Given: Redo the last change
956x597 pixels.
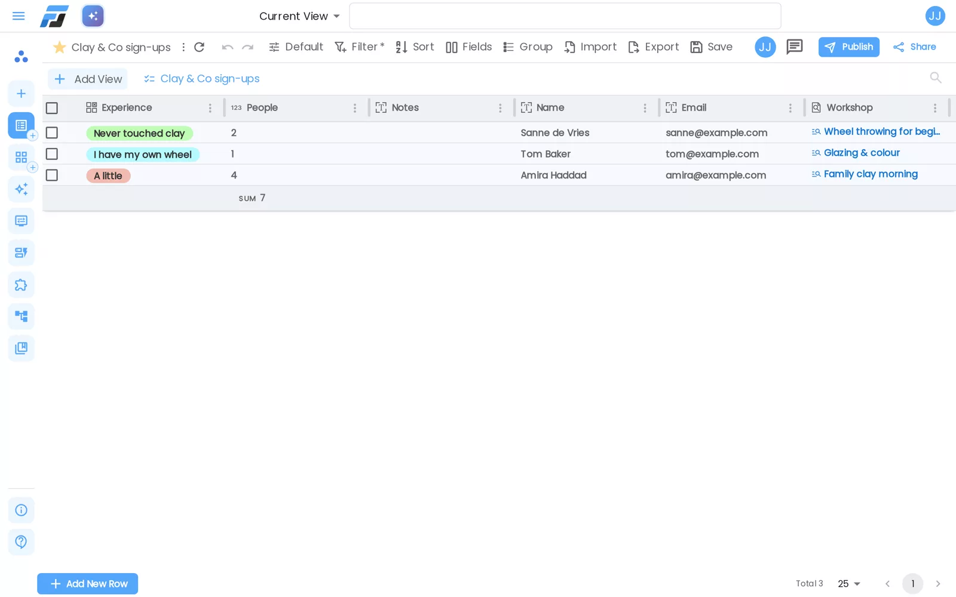Looking at the screenshot, I should coord(248,47).
